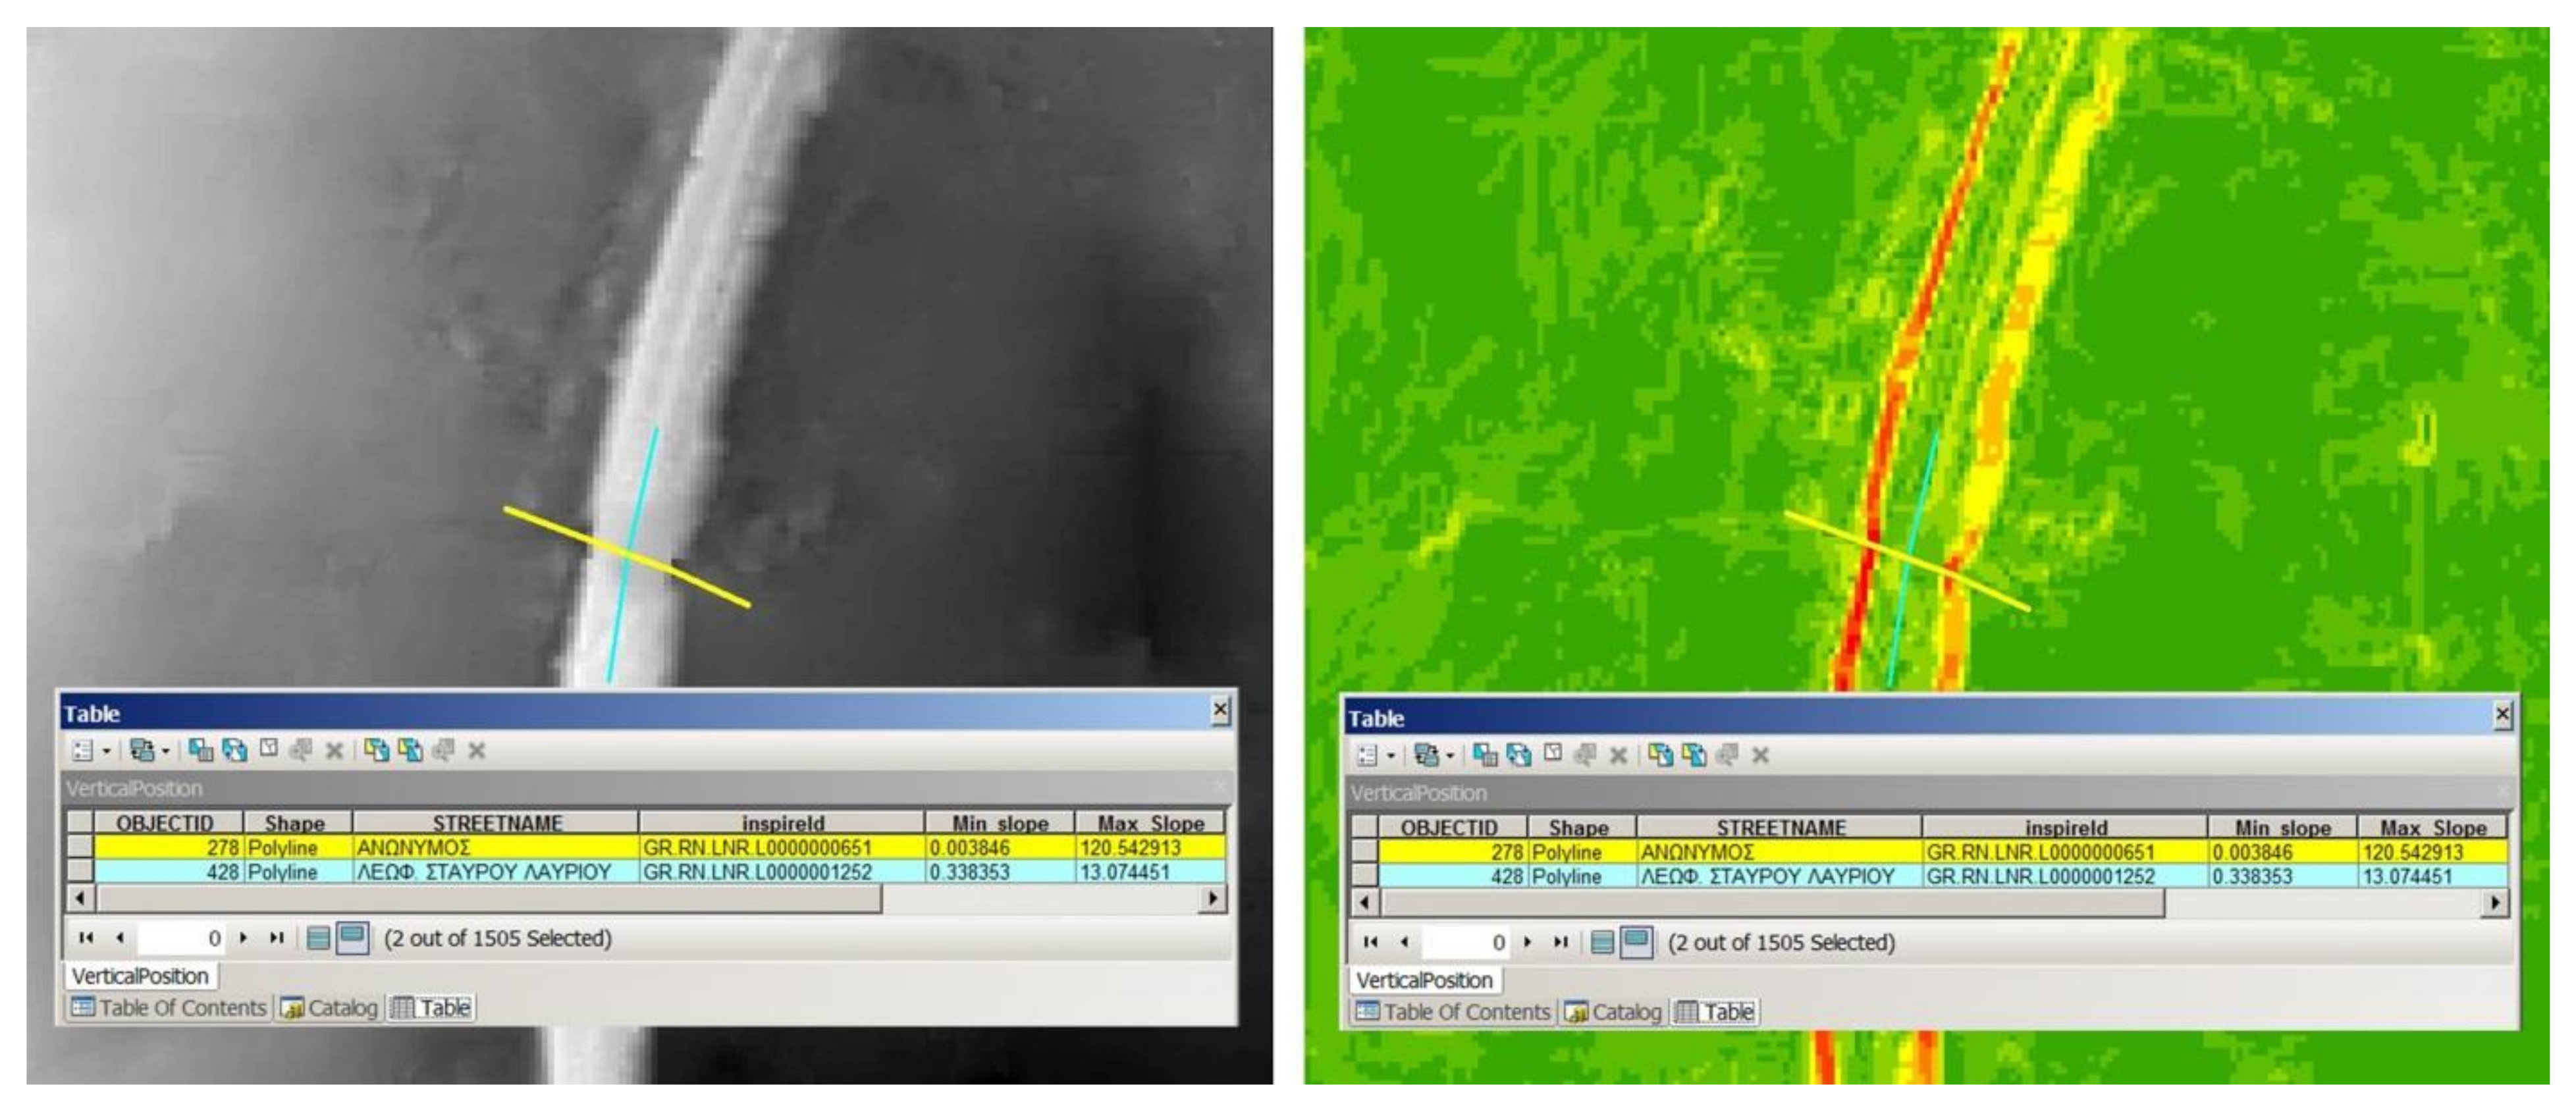
Task: Toggle Show all records in left table
Action: [318, 938]
